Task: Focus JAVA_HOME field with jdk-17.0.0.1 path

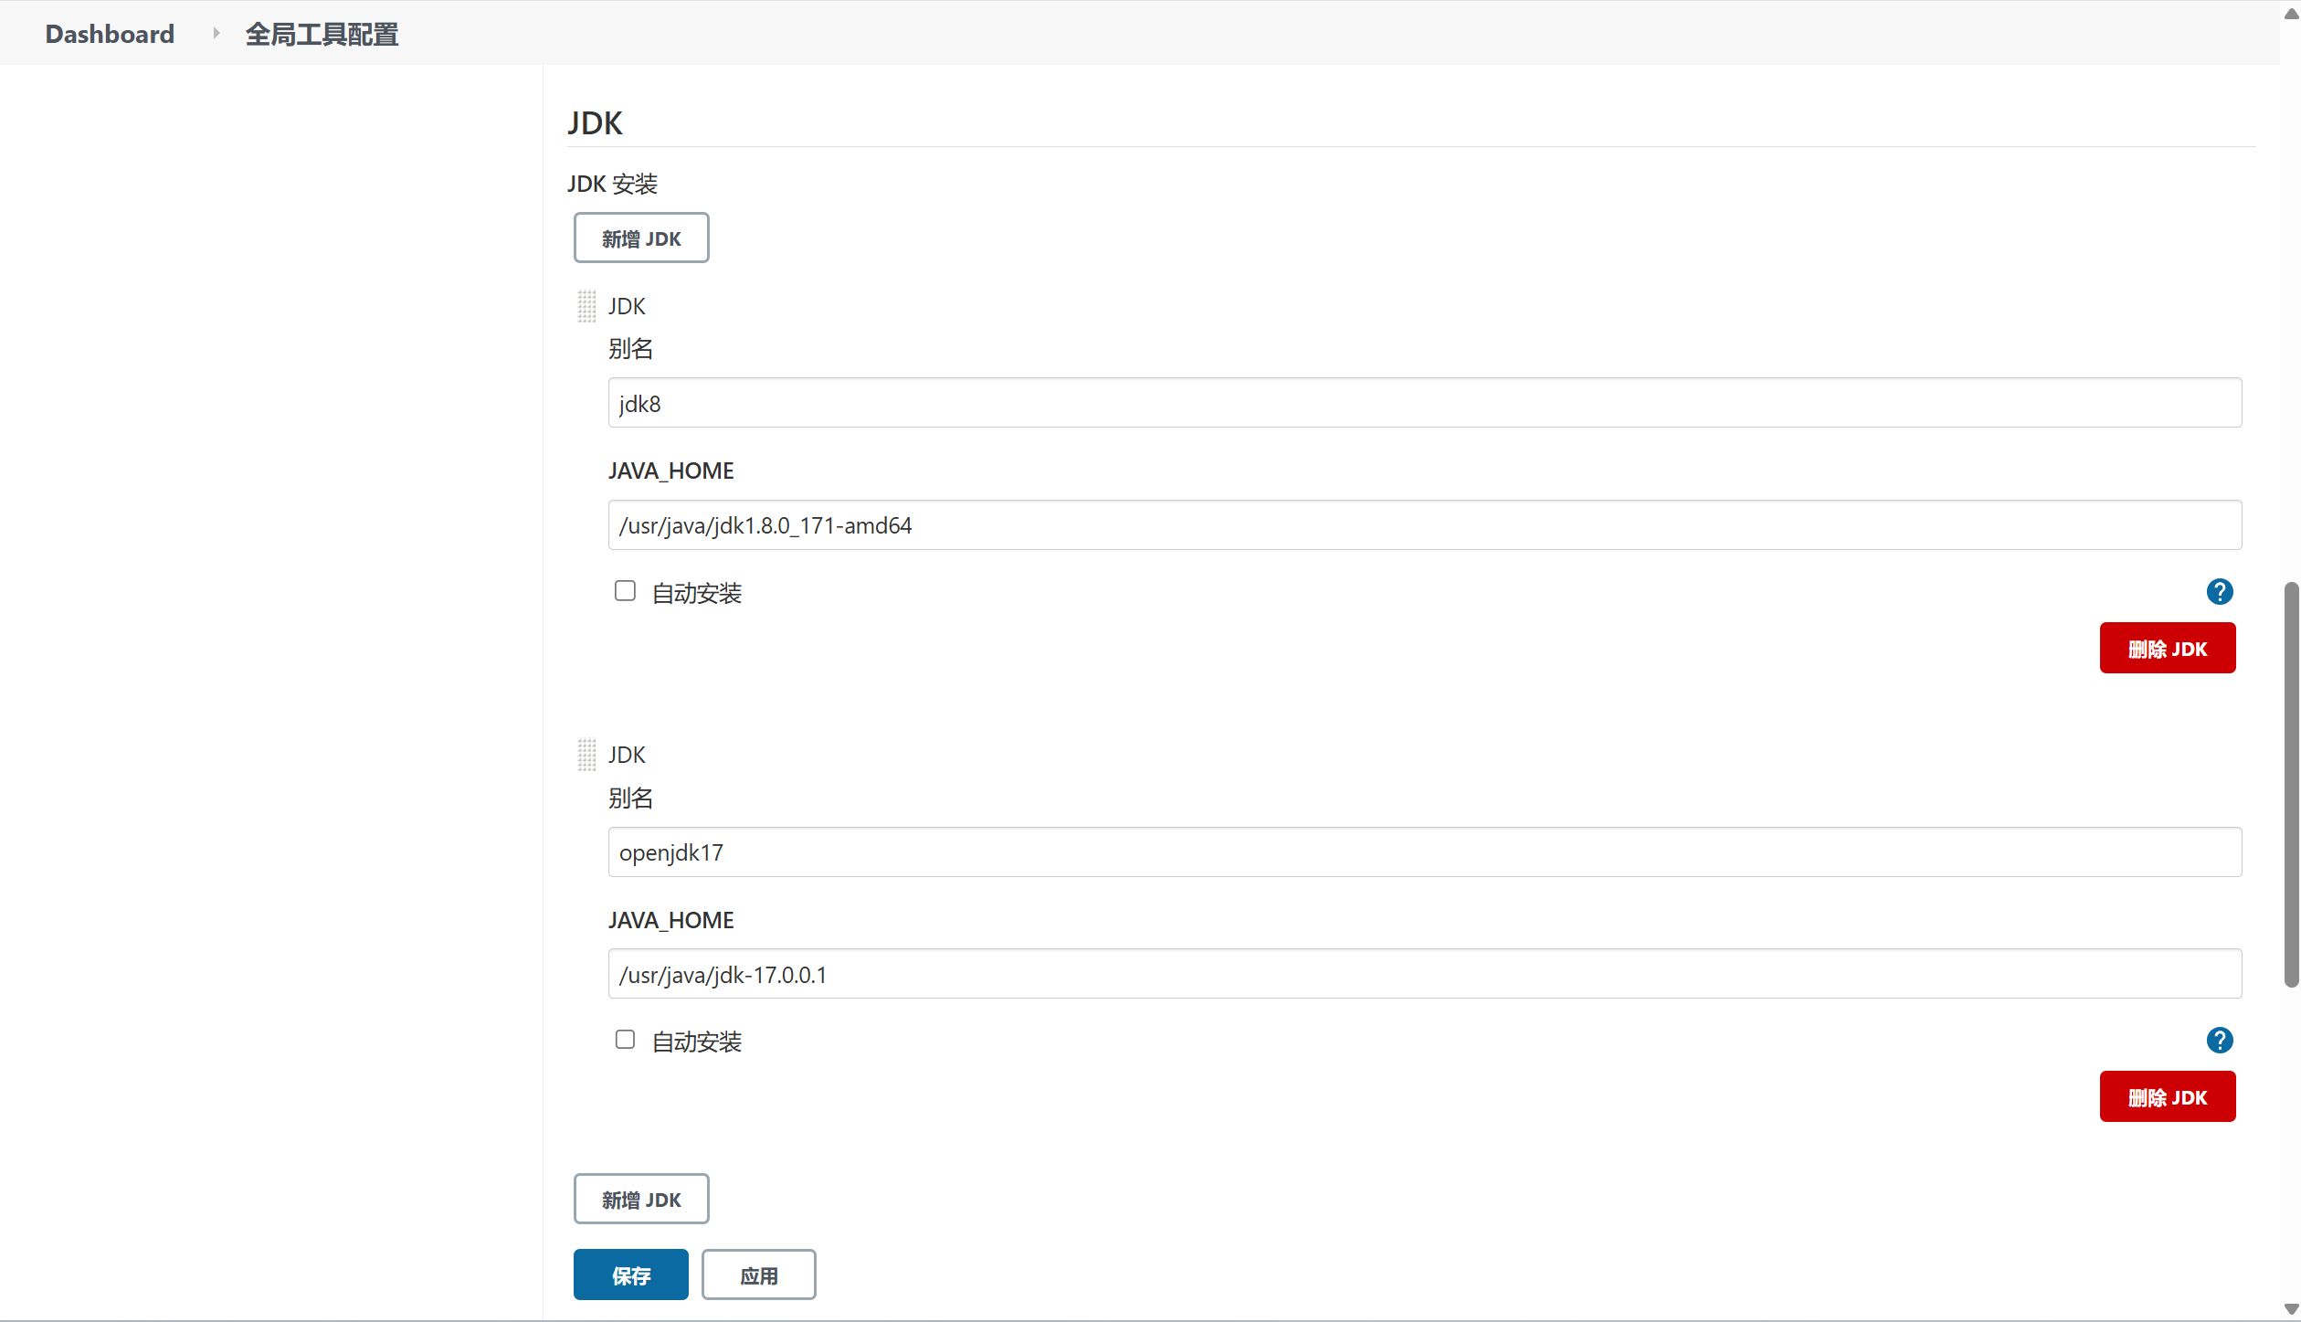Action: 1424,974
